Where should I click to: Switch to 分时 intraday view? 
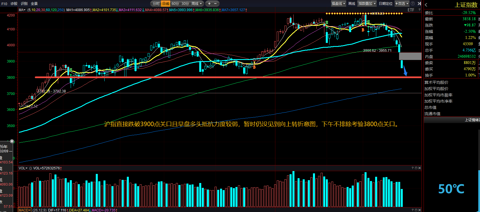(x=156, y=4)
